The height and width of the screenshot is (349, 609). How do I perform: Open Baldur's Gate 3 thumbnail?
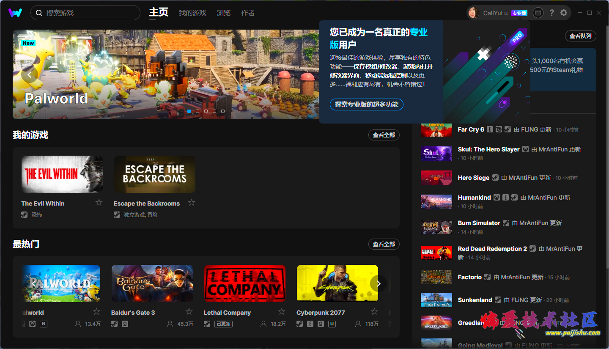pyautogui.click(x=152, y=283)
